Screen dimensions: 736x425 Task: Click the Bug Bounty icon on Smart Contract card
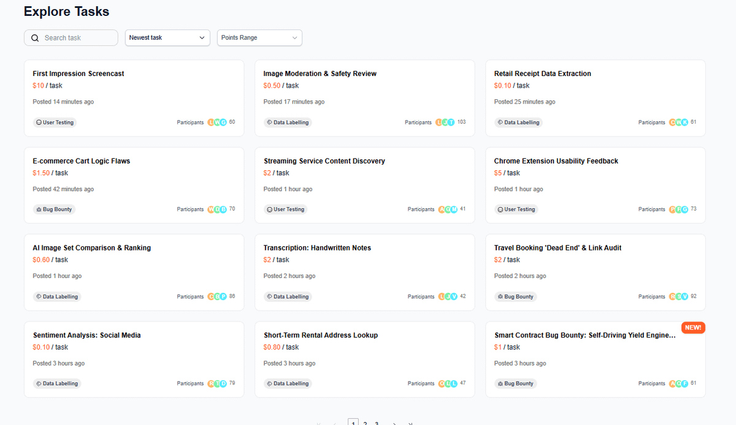click(499, 383)
